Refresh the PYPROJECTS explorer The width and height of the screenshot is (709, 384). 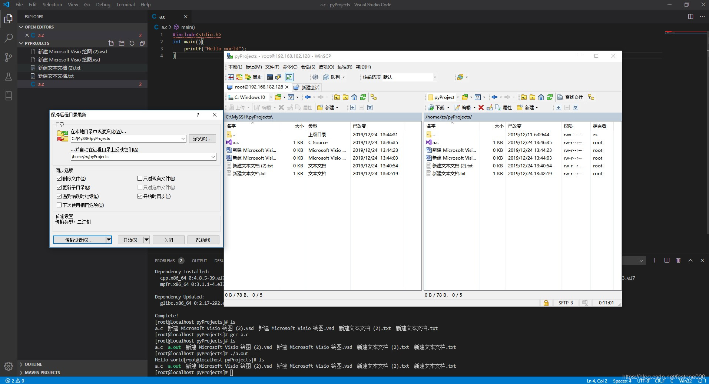tap(132, 43)
